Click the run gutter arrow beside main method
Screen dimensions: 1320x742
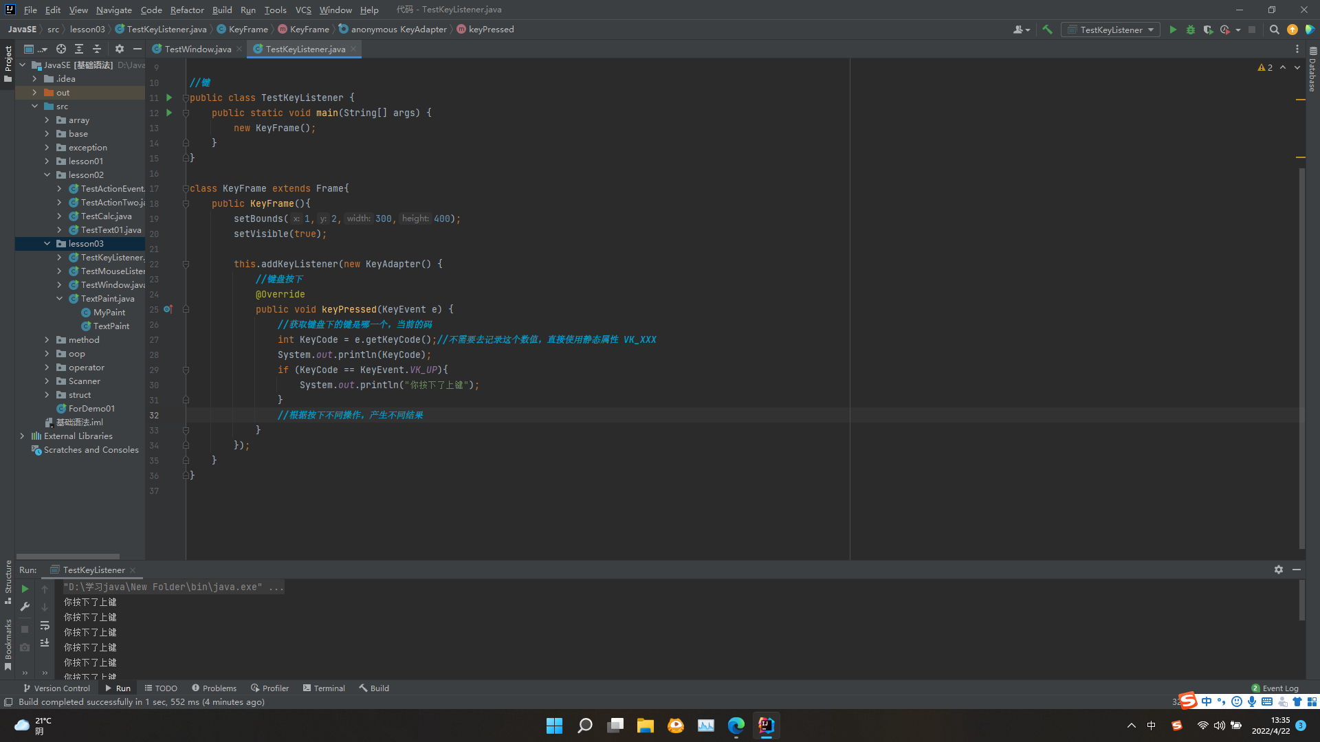pos(169,113)
